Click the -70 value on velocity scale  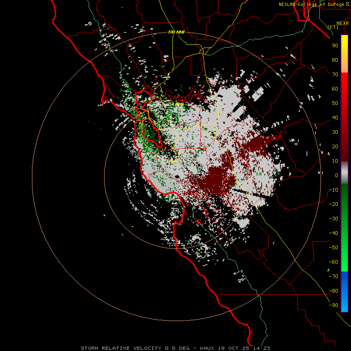pos(333,277)
